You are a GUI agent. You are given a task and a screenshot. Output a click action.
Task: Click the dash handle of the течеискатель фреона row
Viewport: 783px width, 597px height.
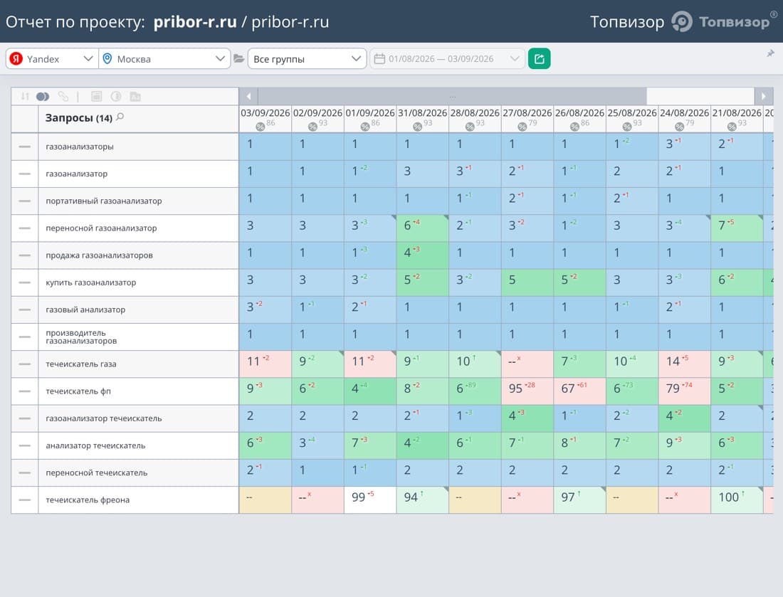(24, 500)
